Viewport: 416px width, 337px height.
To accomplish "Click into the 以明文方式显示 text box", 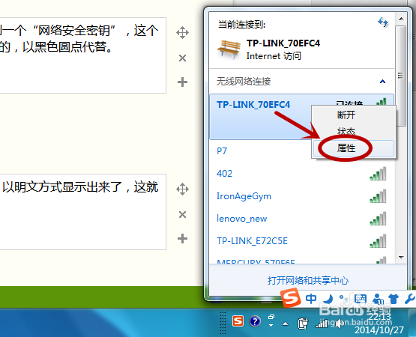I will point(82,212).
